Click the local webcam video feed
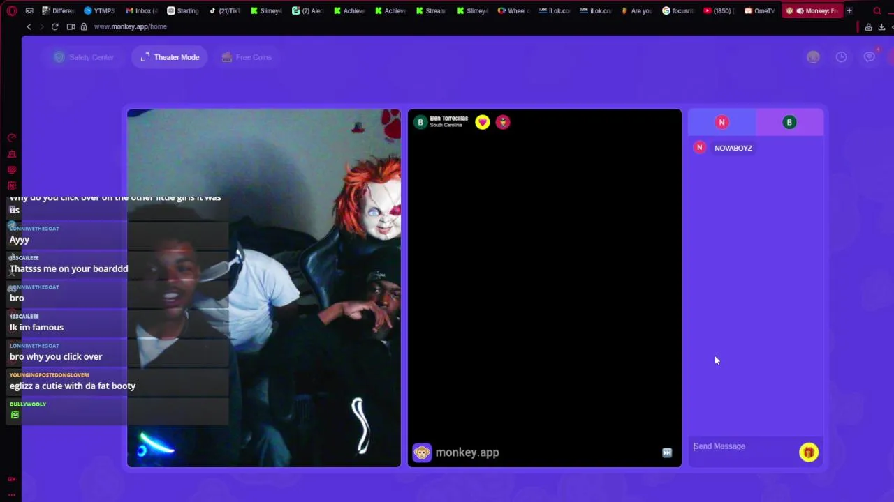Screen dimensions: 894x502 coord(264,288)
